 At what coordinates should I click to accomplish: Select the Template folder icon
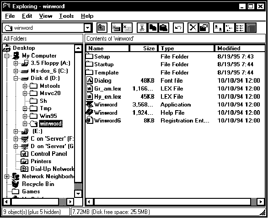pos(89,72)
